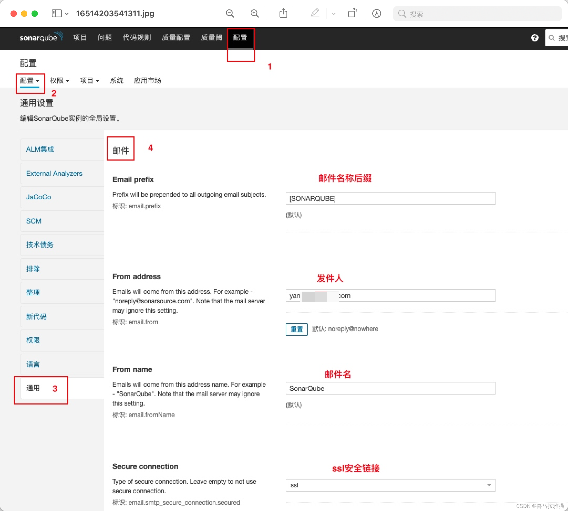Open the 问题 top navigation item
568x511 pixels.
tap(105, 37)
